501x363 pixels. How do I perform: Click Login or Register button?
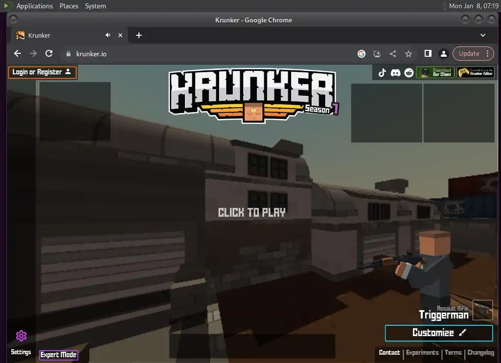pos(43,72)
